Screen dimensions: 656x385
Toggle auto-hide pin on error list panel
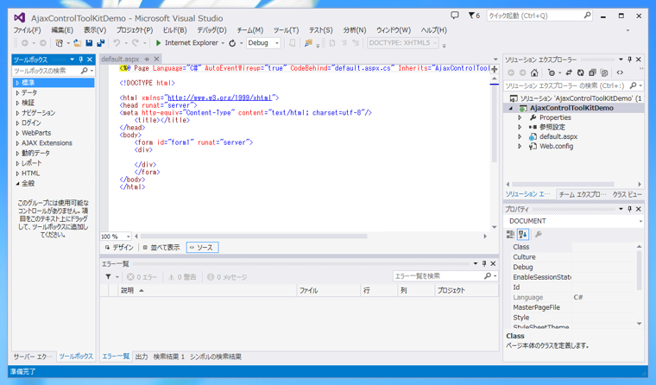484,263
